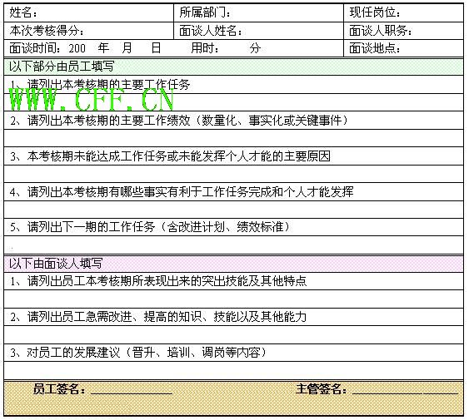Click the 现任岗位 position cell
The image size is (469, 420).
click(403, 12)
